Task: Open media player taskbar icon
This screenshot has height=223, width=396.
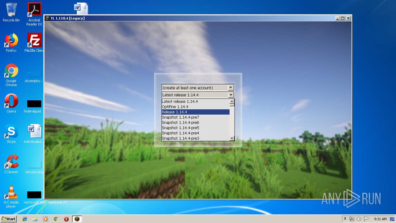Action: [45, 219]
